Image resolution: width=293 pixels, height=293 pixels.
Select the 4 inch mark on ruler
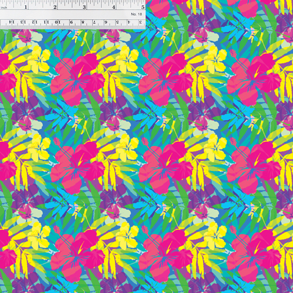114,7
